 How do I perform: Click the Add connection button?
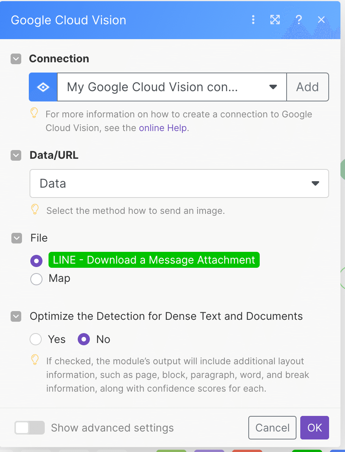pyautogui.click(x=307, y=87)
